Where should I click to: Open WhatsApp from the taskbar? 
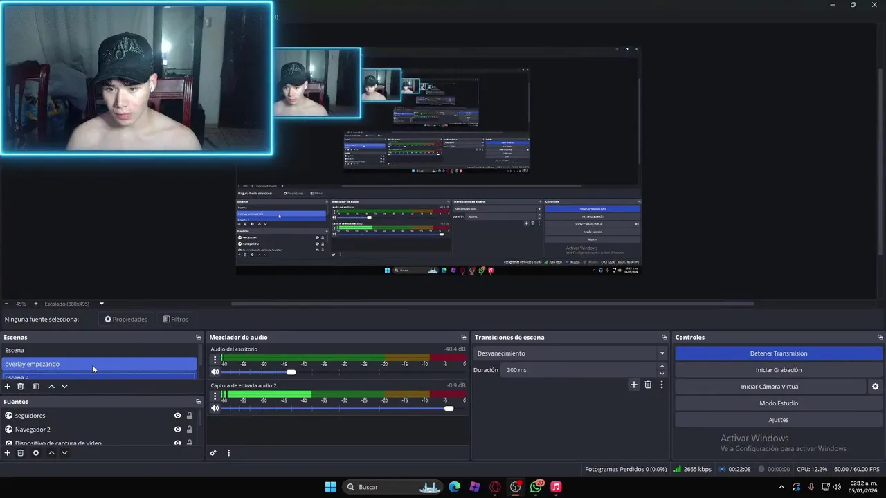pos(536,487)
